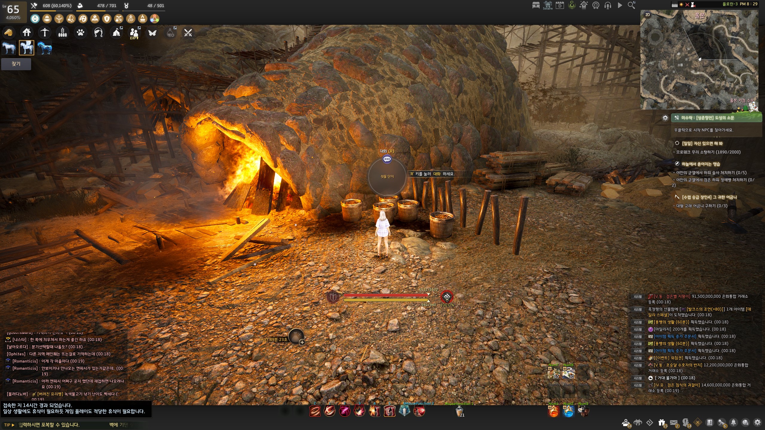
Task: Open the gift box rewards icon
Action: coord(662,423)
